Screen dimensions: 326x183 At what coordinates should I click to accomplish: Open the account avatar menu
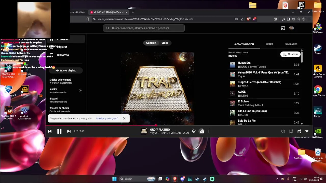tap(291, 28)
